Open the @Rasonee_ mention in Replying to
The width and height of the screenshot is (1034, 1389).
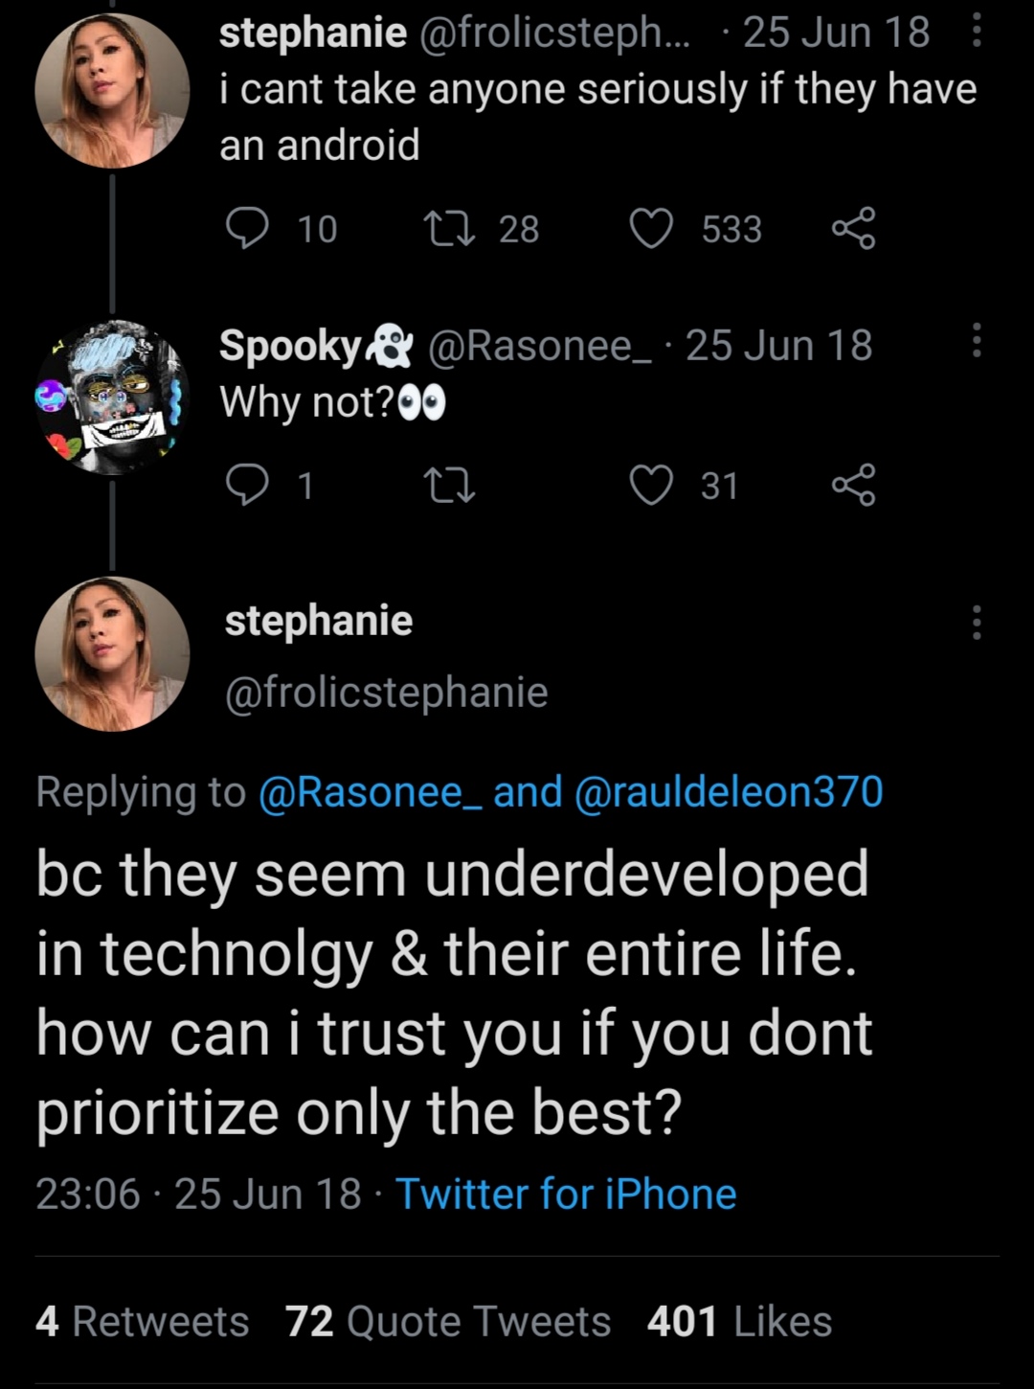[361, 792]
